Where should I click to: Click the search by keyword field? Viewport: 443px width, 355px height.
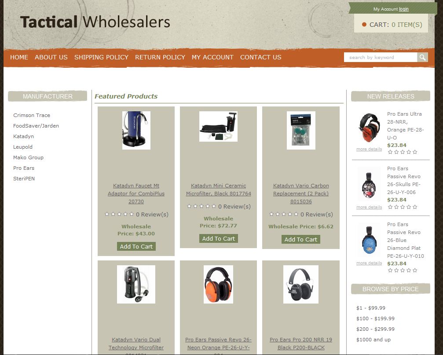coord(380,57)
